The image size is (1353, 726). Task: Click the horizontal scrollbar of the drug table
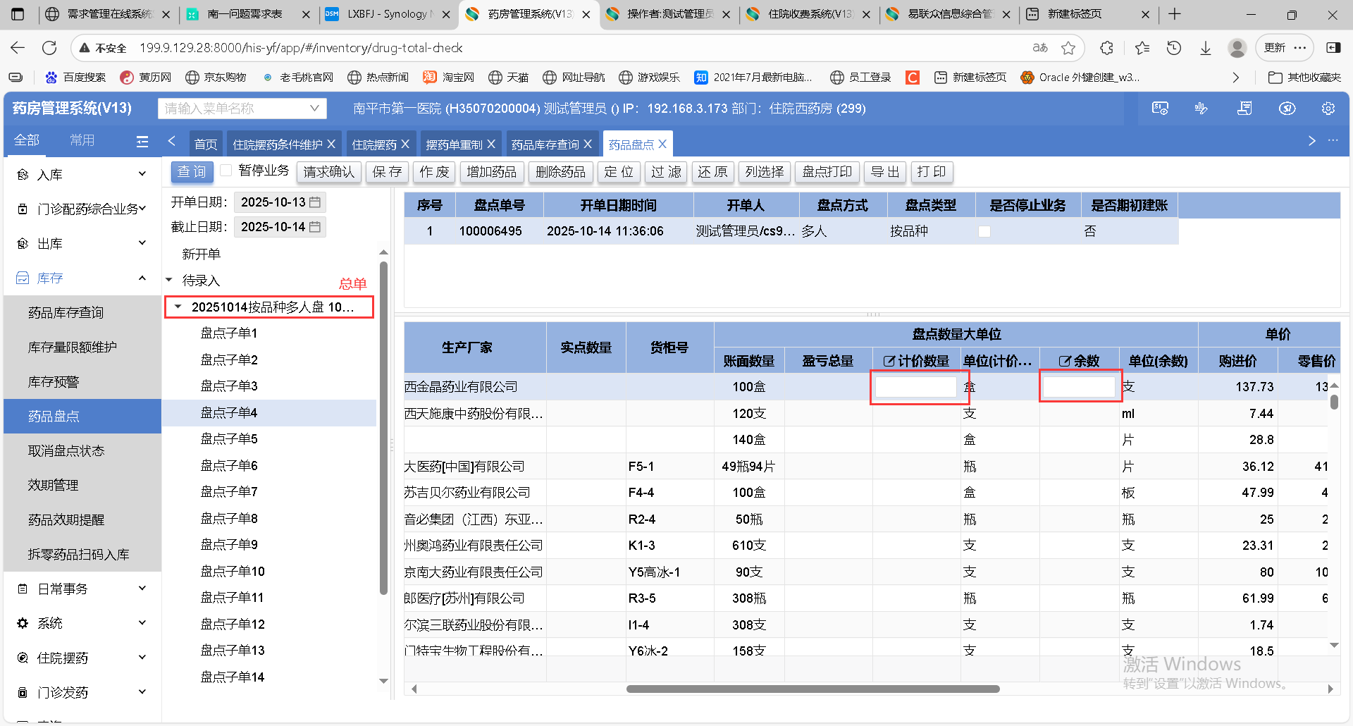tap(813, 689)
